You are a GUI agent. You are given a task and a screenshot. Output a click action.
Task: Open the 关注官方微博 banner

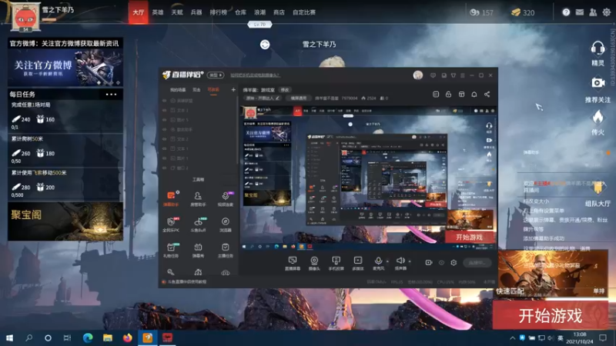65,68
